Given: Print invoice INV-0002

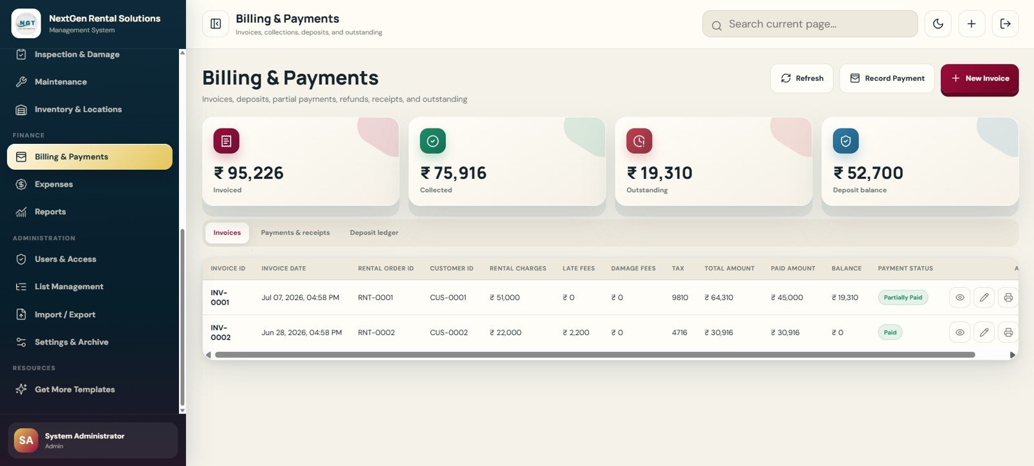Looking at the screenshot, I should pos(1008,332).
